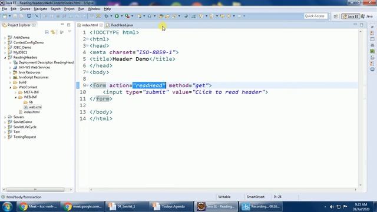This screenshot has height=212, width=377.
Task: Click the Run Last Tool icon
Action: 127,16
